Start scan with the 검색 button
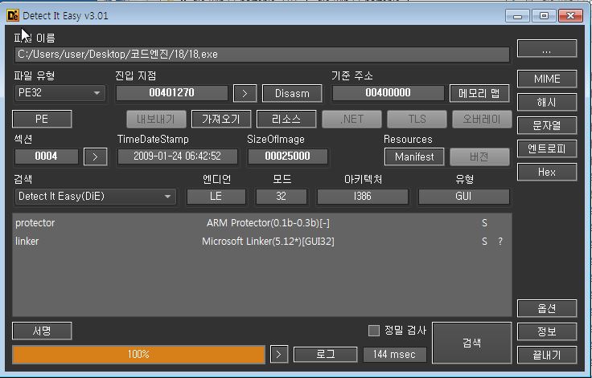This screenshot has height=378, width=592. pyautogui.click(x=471, y=343)
